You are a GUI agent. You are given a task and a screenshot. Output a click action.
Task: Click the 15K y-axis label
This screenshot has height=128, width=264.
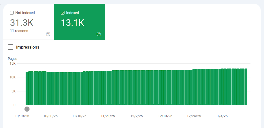(x=13, y=64)
